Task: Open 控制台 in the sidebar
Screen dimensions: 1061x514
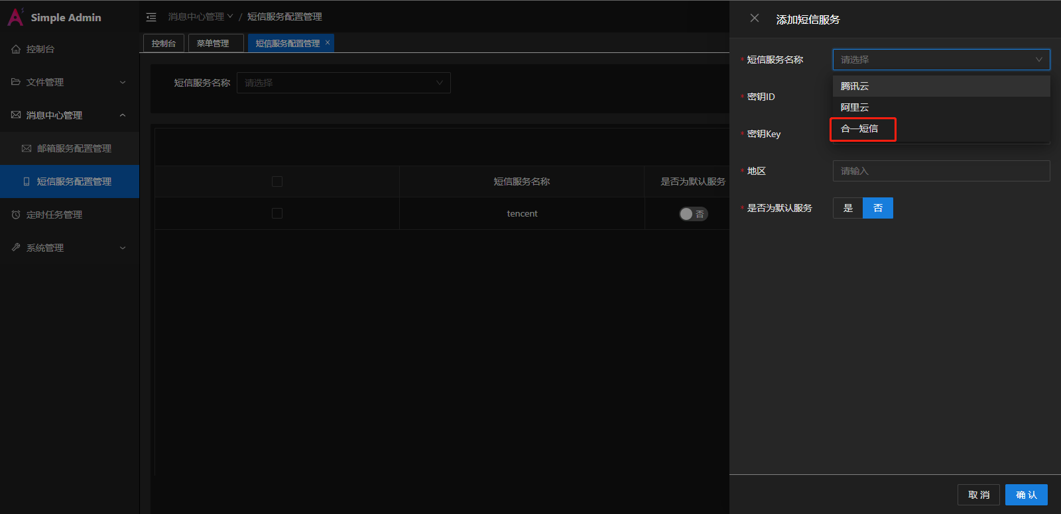Action: (x=70, y=49)
